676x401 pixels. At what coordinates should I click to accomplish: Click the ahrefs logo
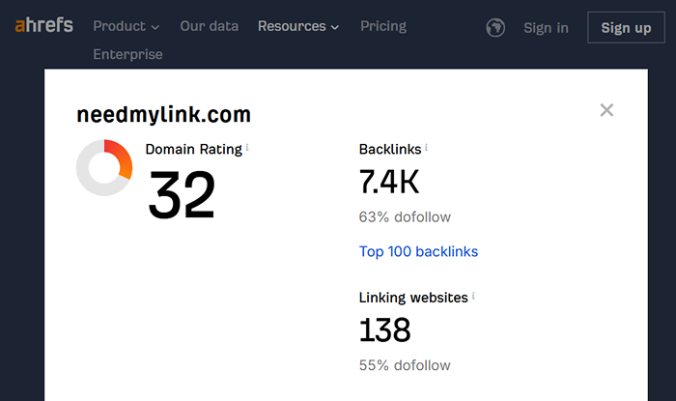(44, 25)
